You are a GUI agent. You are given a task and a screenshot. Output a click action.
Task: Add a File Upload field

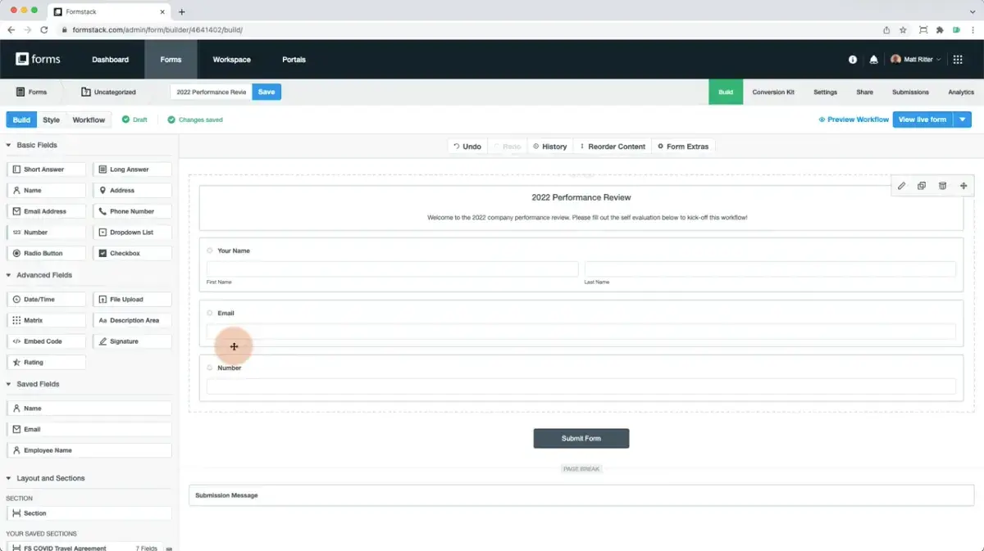coord(132,300)
